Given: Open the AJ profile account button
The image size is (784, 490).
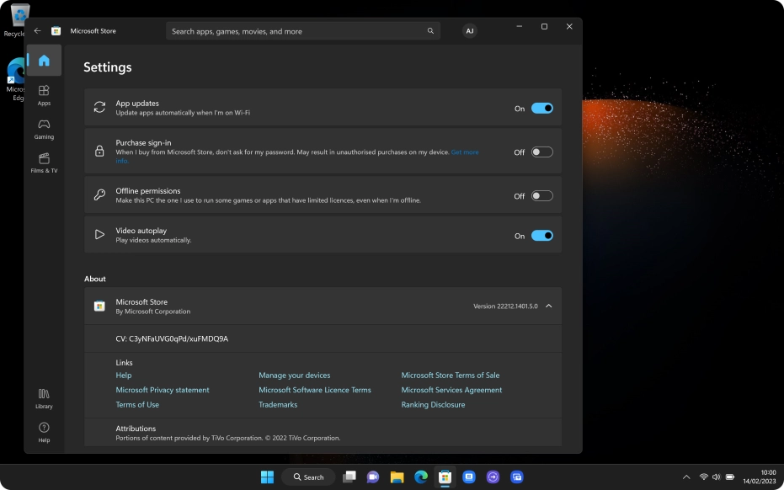Looking at the screenshot, I should (x=469, y=31).
